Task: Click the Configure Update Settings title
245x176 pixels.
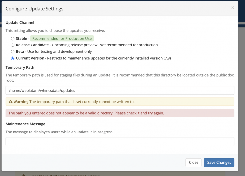Action: pos(35,9)
